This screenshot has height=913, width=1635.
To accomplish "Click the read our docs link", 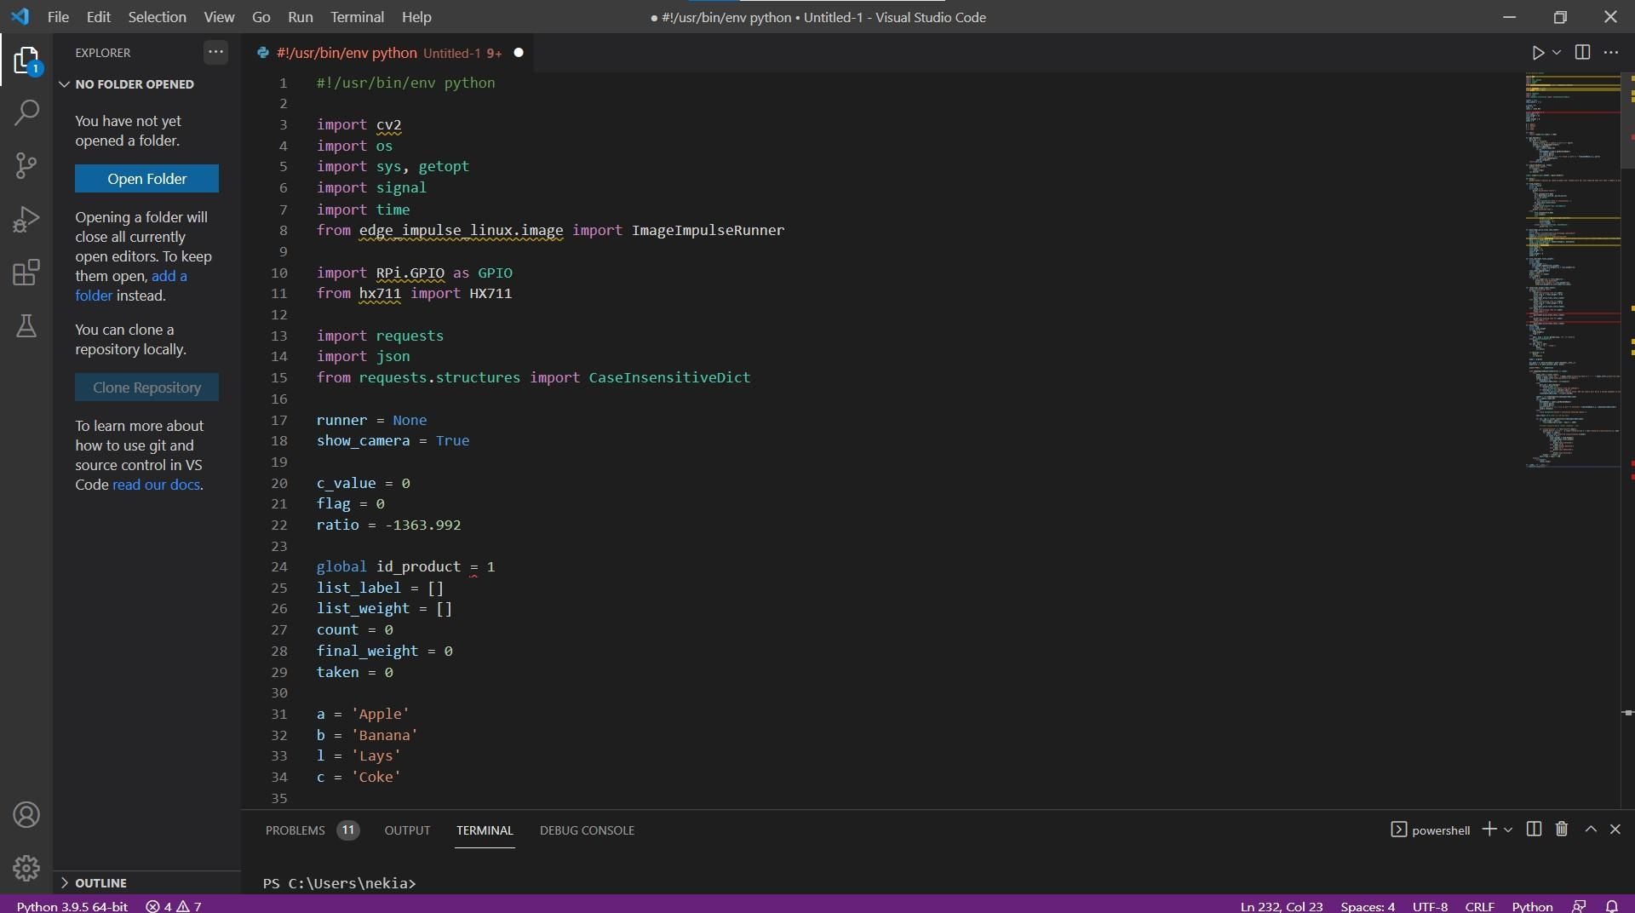I will click(156, 485).
